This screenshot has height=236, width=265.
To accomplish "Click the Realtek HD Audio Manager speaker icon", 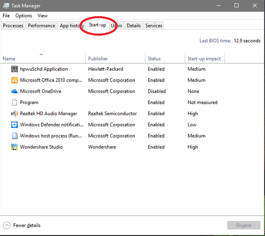I will [14, 114].
